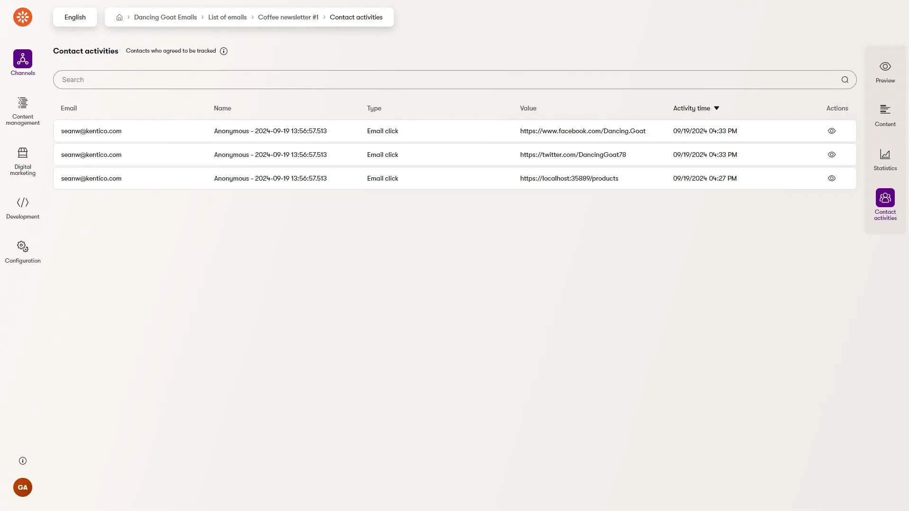Screen dimensions: 909x511
Task: Click the https://twitter.com/DancingGoat78 value
Action: (x=573, y=155)
